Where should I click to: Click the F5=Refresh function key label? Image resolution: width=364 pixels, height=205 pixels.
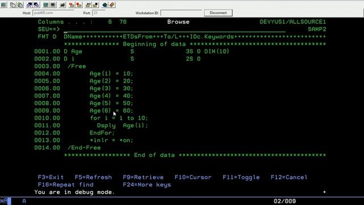[x=93, y=177]
